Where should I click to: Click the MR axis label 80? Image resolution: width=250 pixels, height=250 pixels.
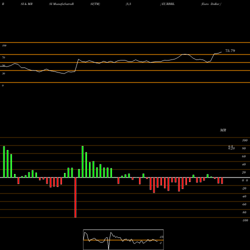click(244, 148)
